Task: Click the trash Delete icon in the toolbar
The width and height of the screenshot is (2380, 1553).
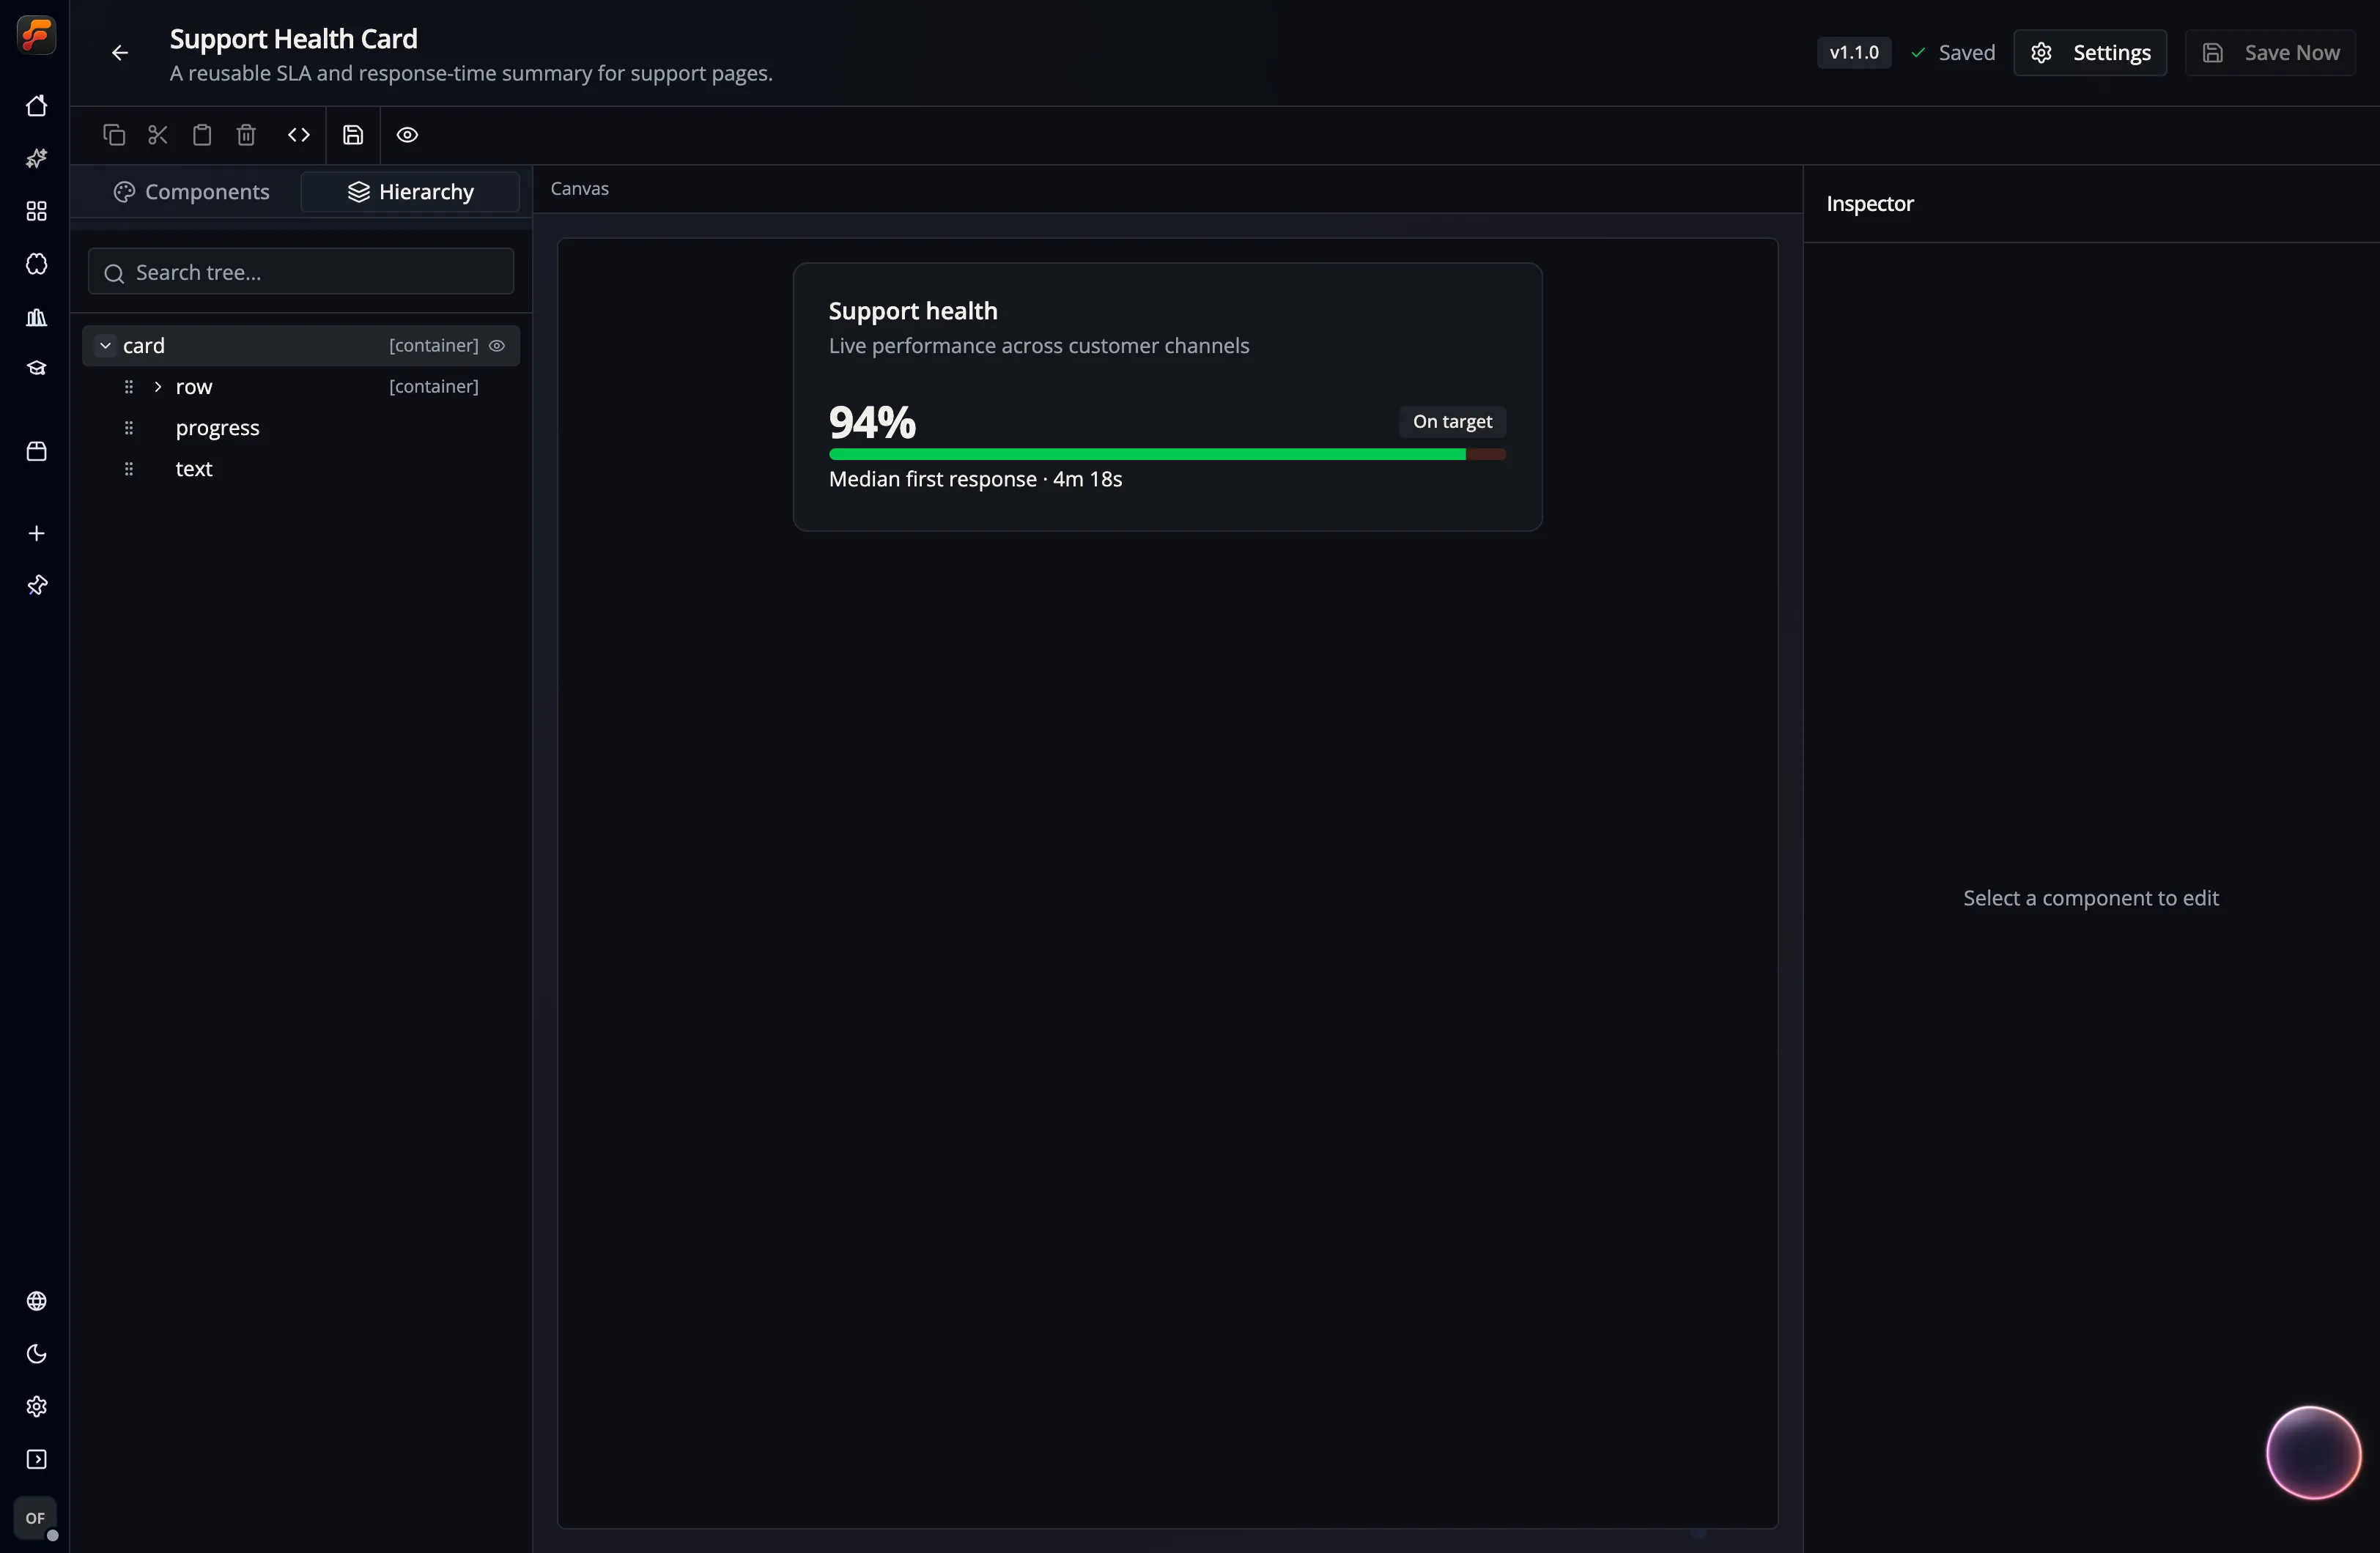Action: (x=246, y=135)
